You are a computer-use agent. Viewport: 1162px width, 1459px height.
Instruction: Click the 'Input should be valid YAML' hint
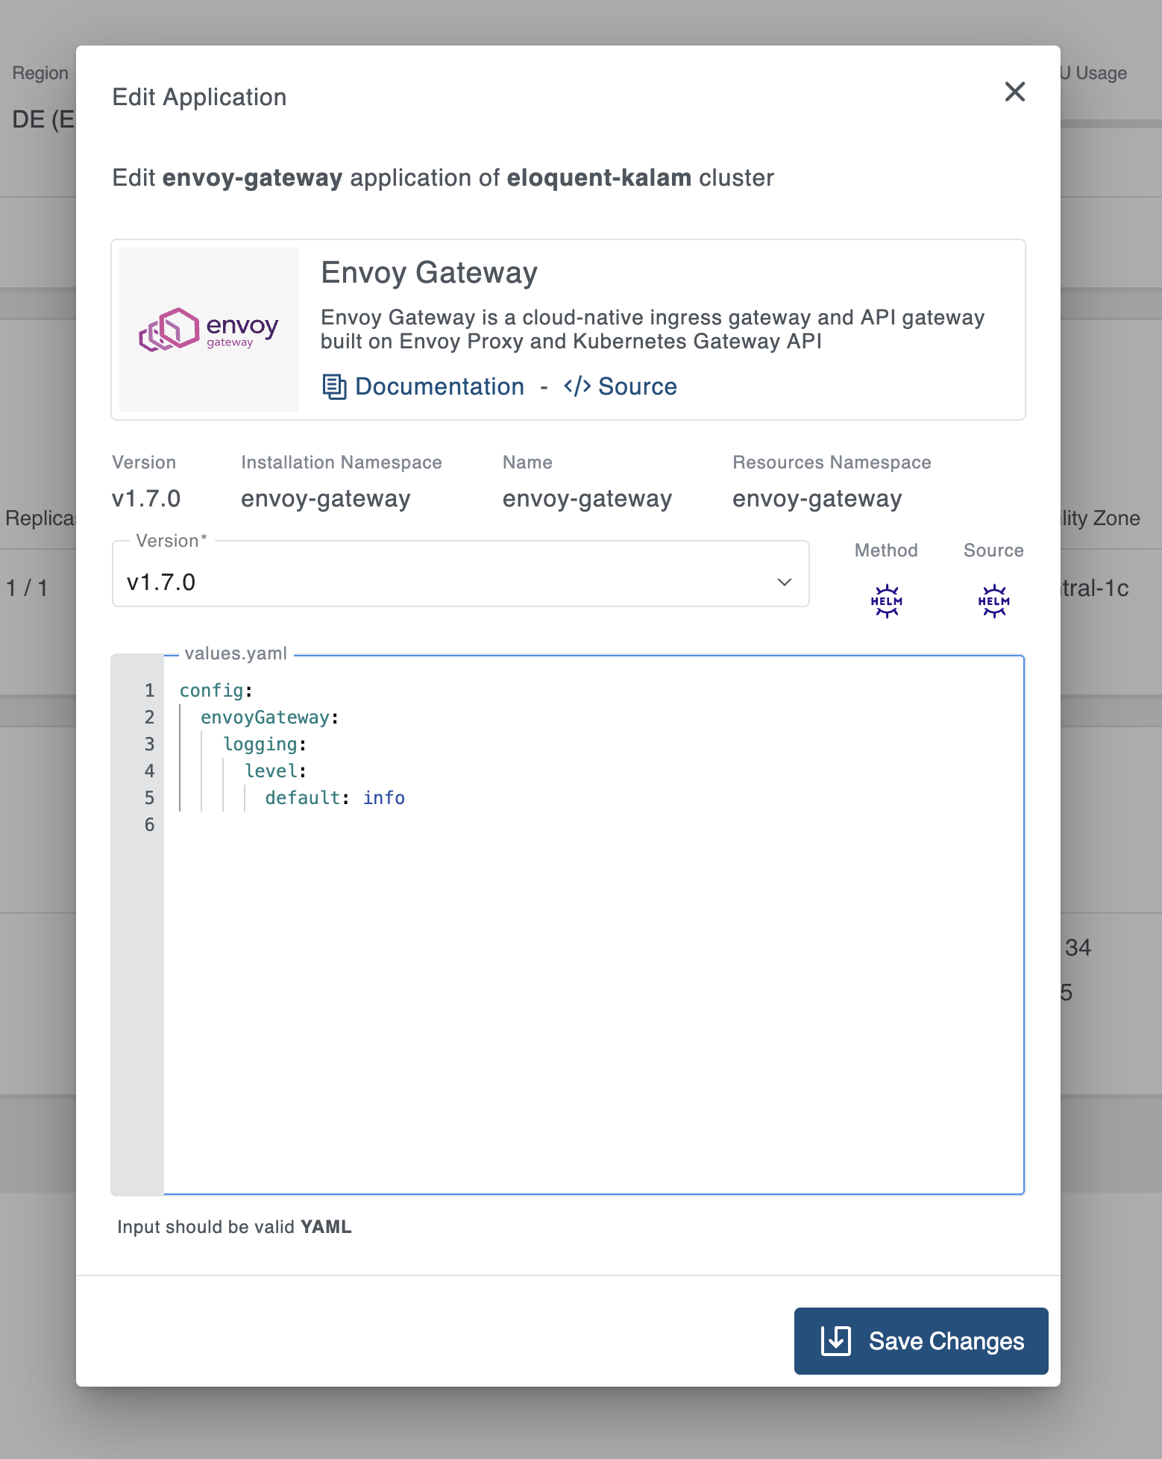point(234,1227)
